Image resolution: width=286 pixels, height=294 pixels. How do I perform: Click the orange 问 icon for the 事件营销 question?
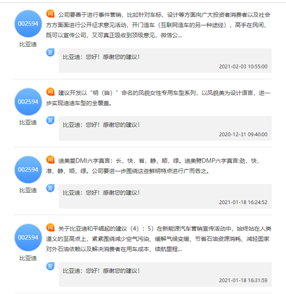click(50, 14)
